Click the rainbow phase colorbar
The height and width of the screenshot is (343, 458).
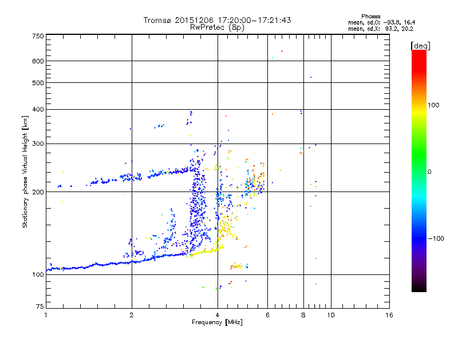click(x=419, y=170)
